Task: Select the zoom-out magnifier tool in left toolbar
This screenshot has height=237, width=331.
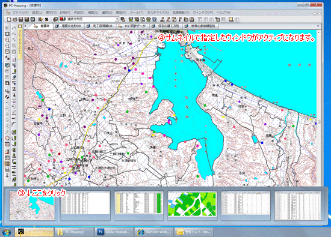Action: [x=7, y=46]
